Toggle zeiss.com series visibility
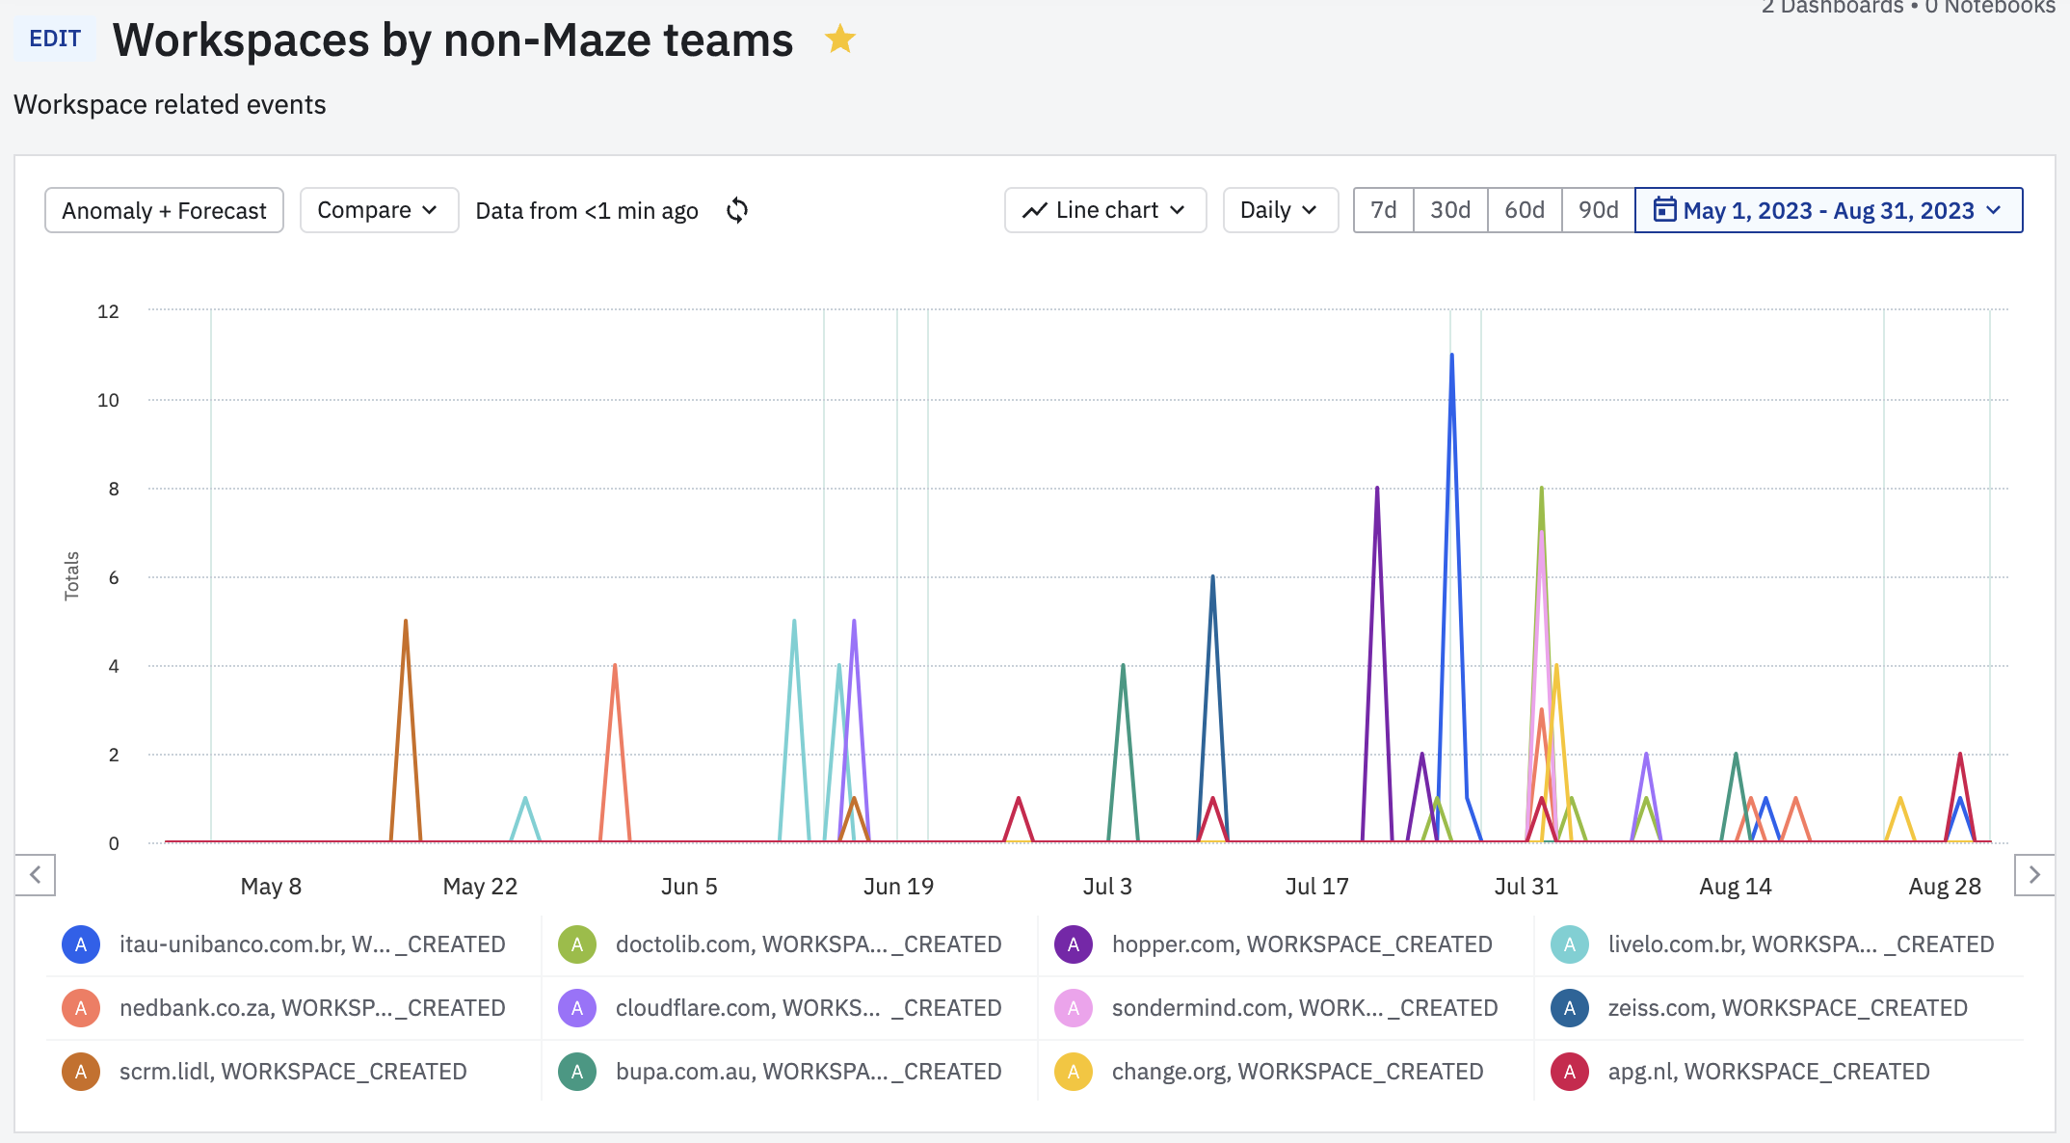2070x1143 pixels. (x=1787, y=1008)
